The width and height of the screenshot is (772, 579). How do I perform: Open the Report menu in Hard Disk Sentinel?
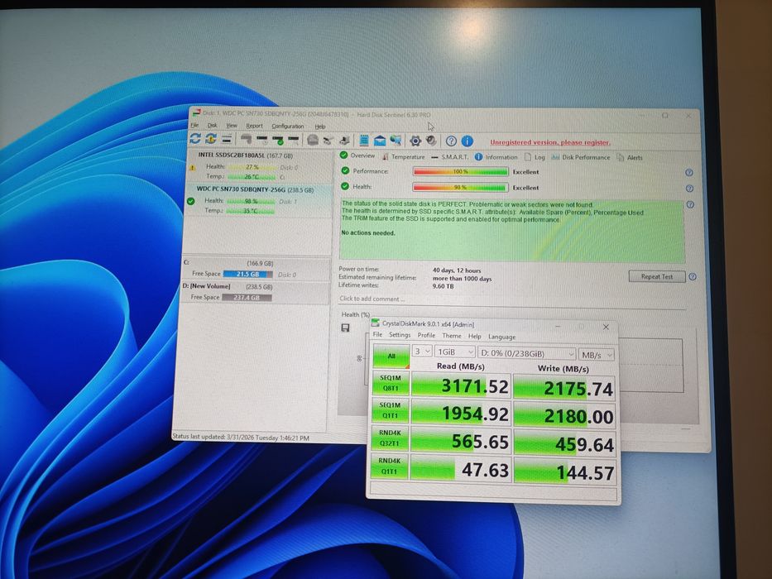tap(255, 126)
